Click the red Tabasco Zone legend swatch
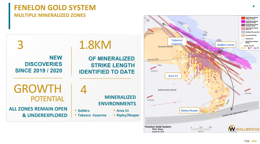260x144 pixels. 243,18
